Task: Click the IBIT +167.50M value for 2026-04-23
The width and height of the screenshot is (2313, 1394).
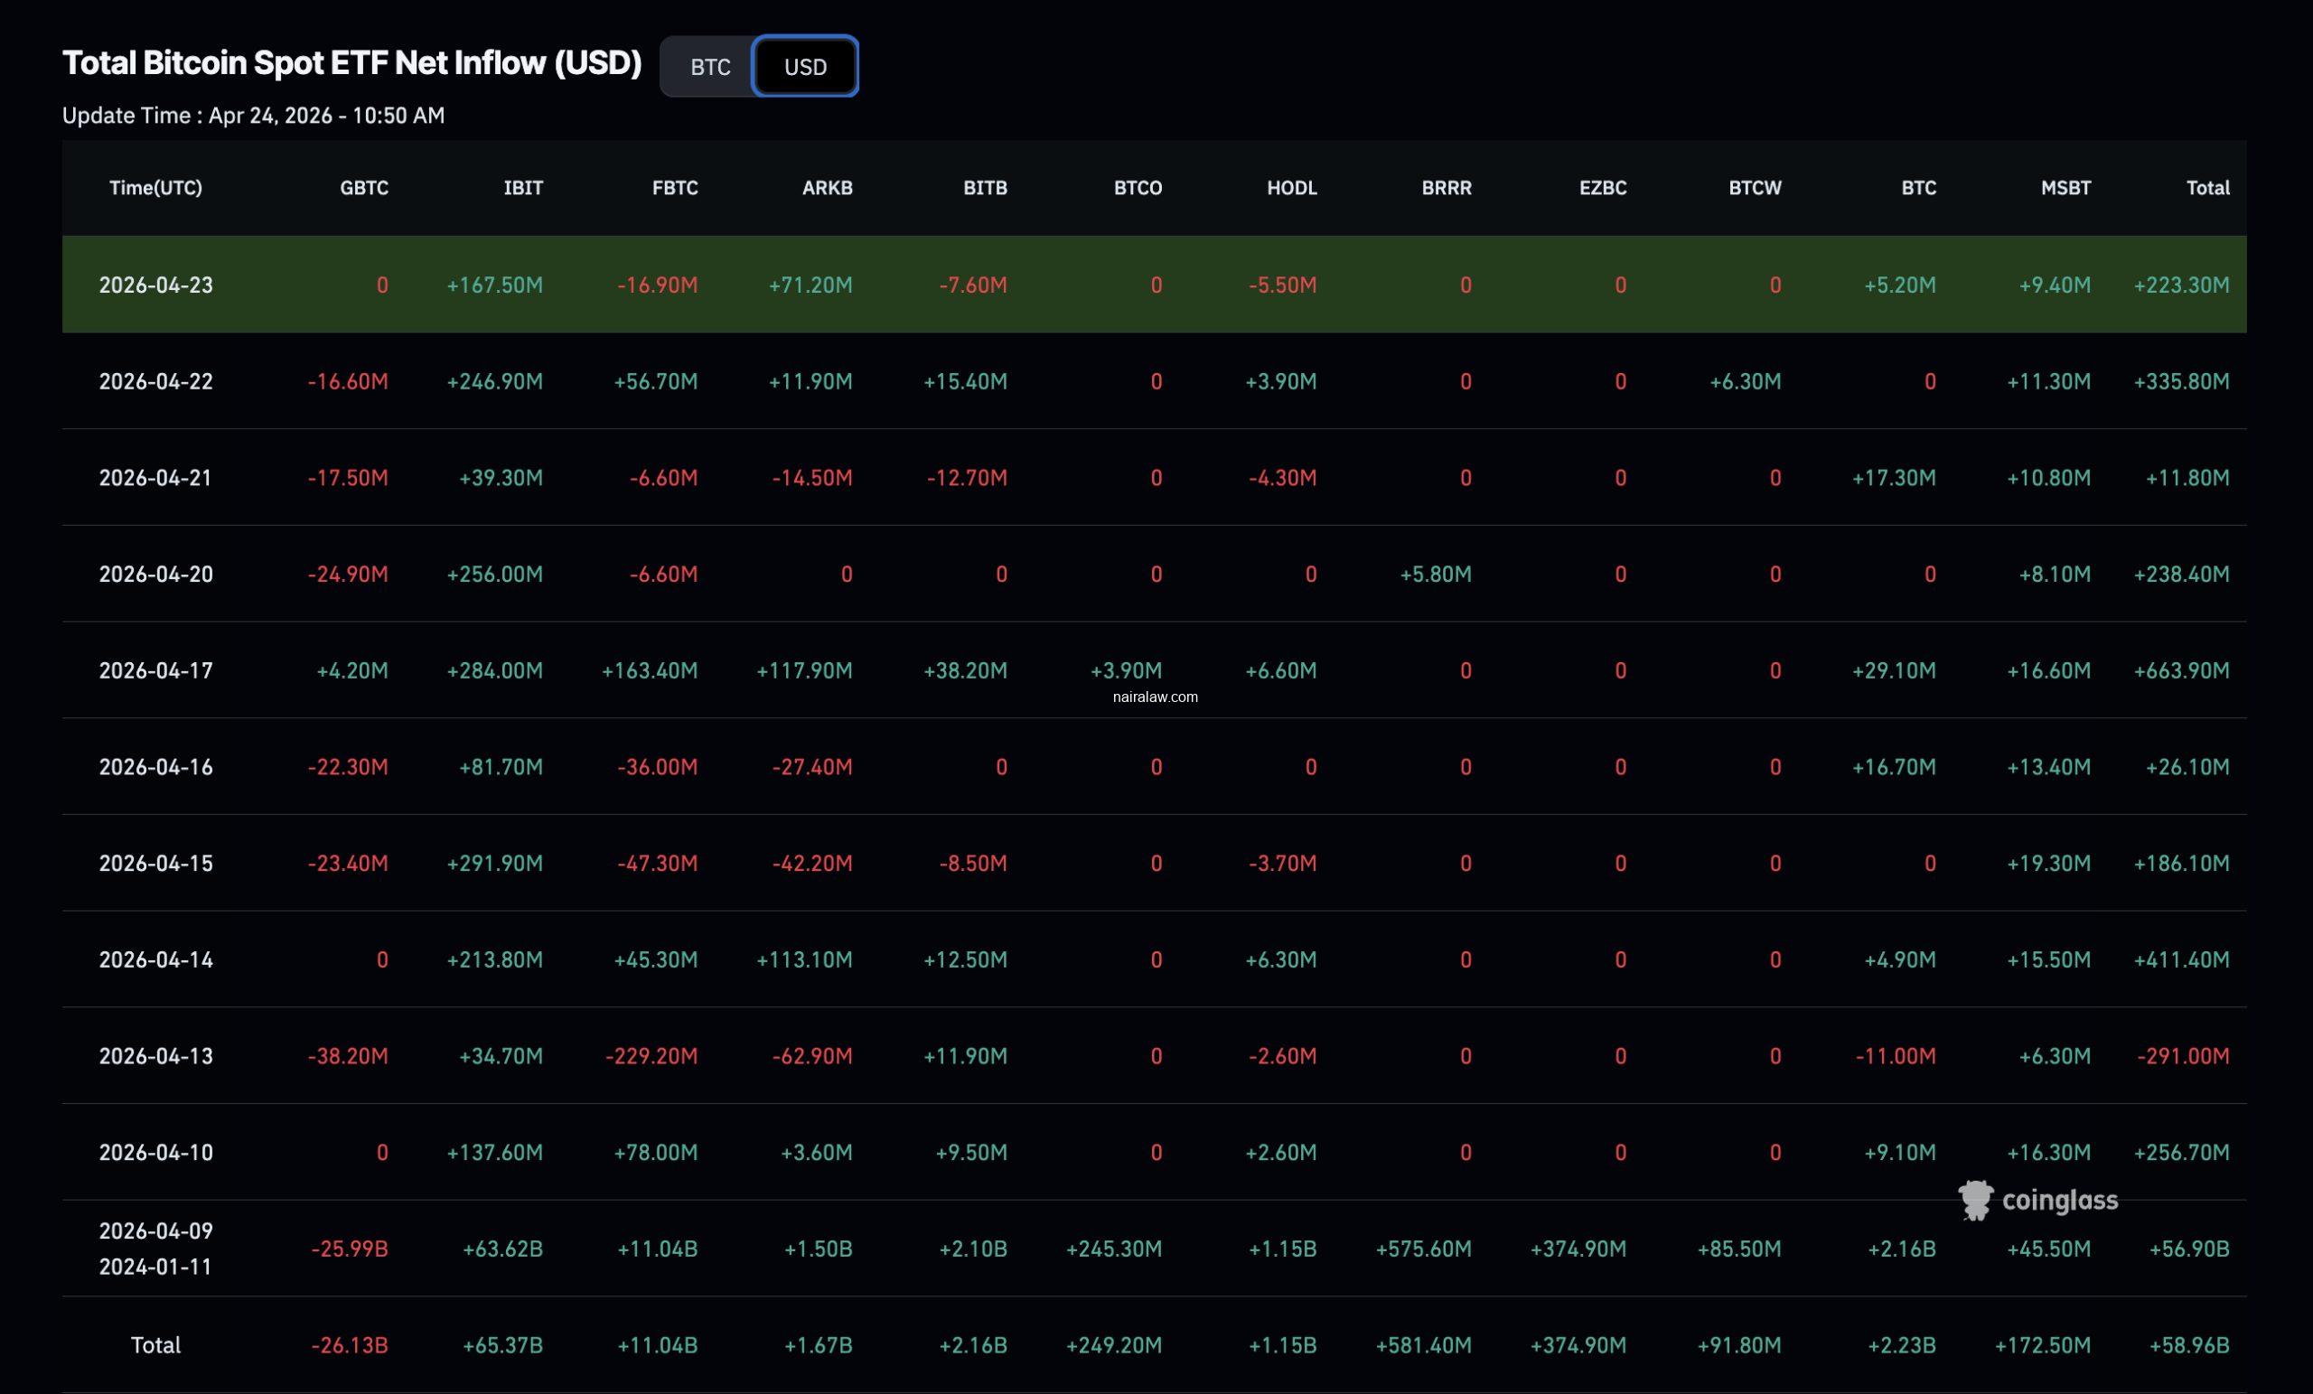Action: point(495,285)
